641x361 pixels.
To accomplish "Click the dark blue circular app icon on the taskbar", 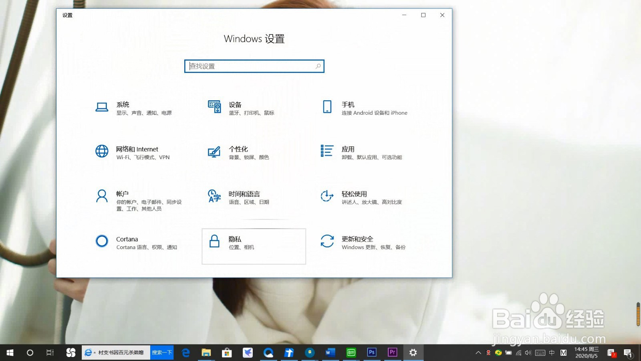I will pyautogui.click(x=310, y=353).
